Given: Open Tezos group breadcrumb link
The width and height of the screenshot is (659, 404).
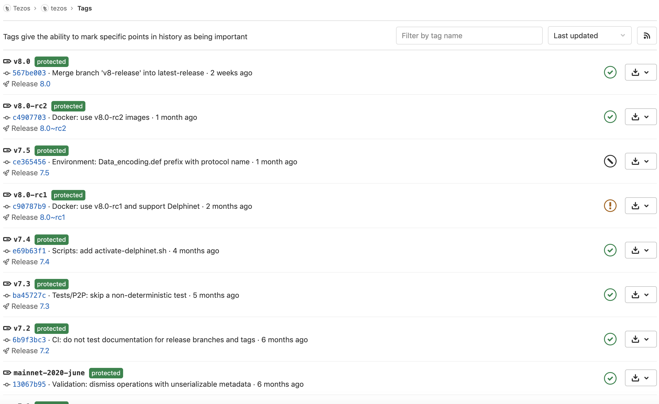Looking at the screenshot, I should [22, 8].
